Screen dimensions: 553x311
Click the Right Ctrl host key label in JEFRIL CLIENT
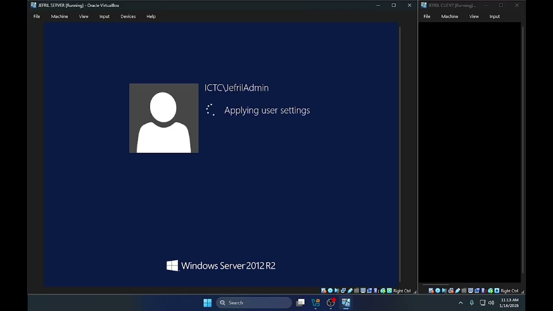[x=509, y=291]
